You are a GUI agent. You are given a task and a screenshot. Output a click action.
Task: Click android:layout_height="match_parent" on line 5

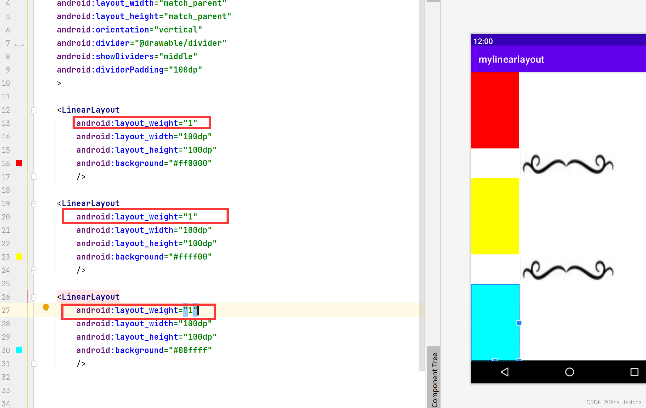[x=144, y=16]
